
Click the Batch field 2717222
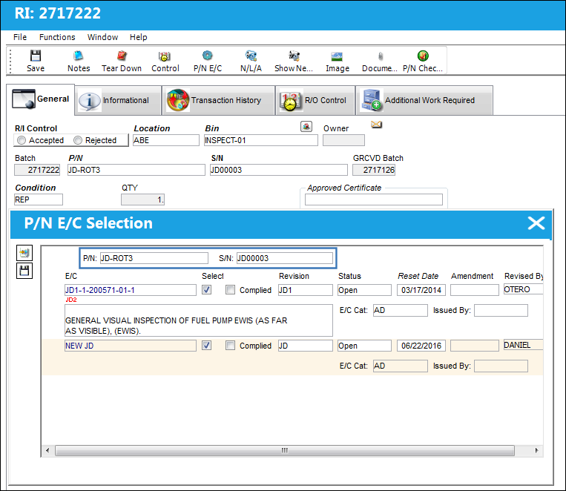point(37,170)
